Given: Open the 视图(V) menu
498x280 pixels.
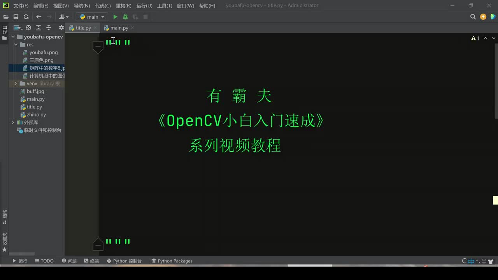Looking at the screenshot, I should (x=61, y=6).
